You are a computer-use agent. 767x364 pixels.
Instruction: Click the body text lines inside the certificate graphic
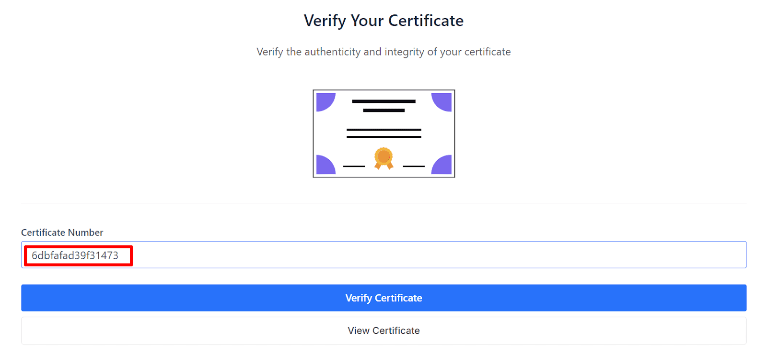(383, 134)
